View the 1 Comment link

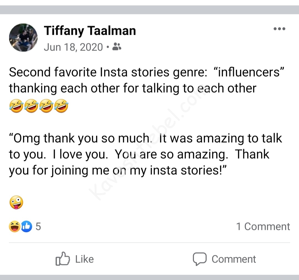(x=263, y=227)
